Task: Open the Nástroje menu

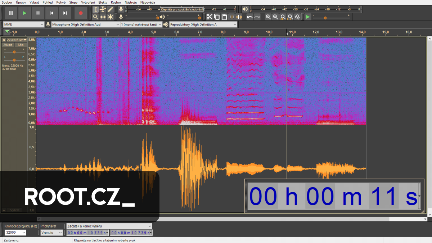Action: [130, 2]
